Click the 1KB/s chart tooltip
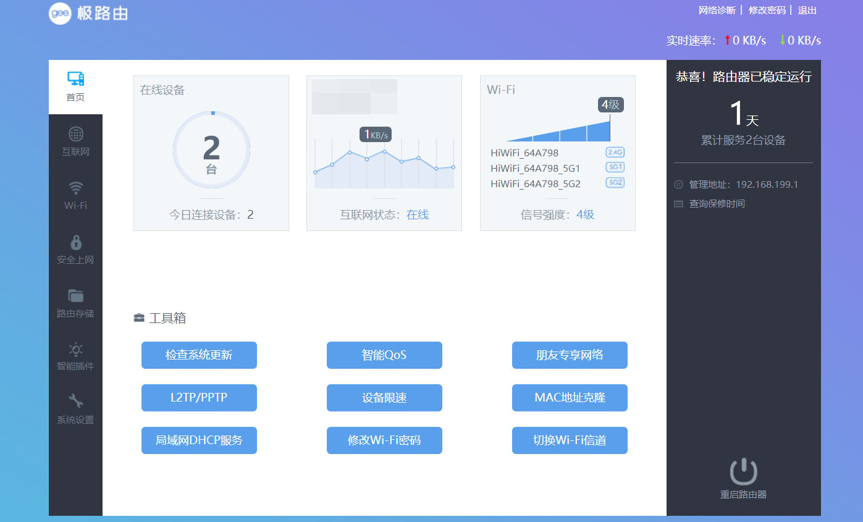This screenshot has height=522, width=863. click(x=376, y=134)
